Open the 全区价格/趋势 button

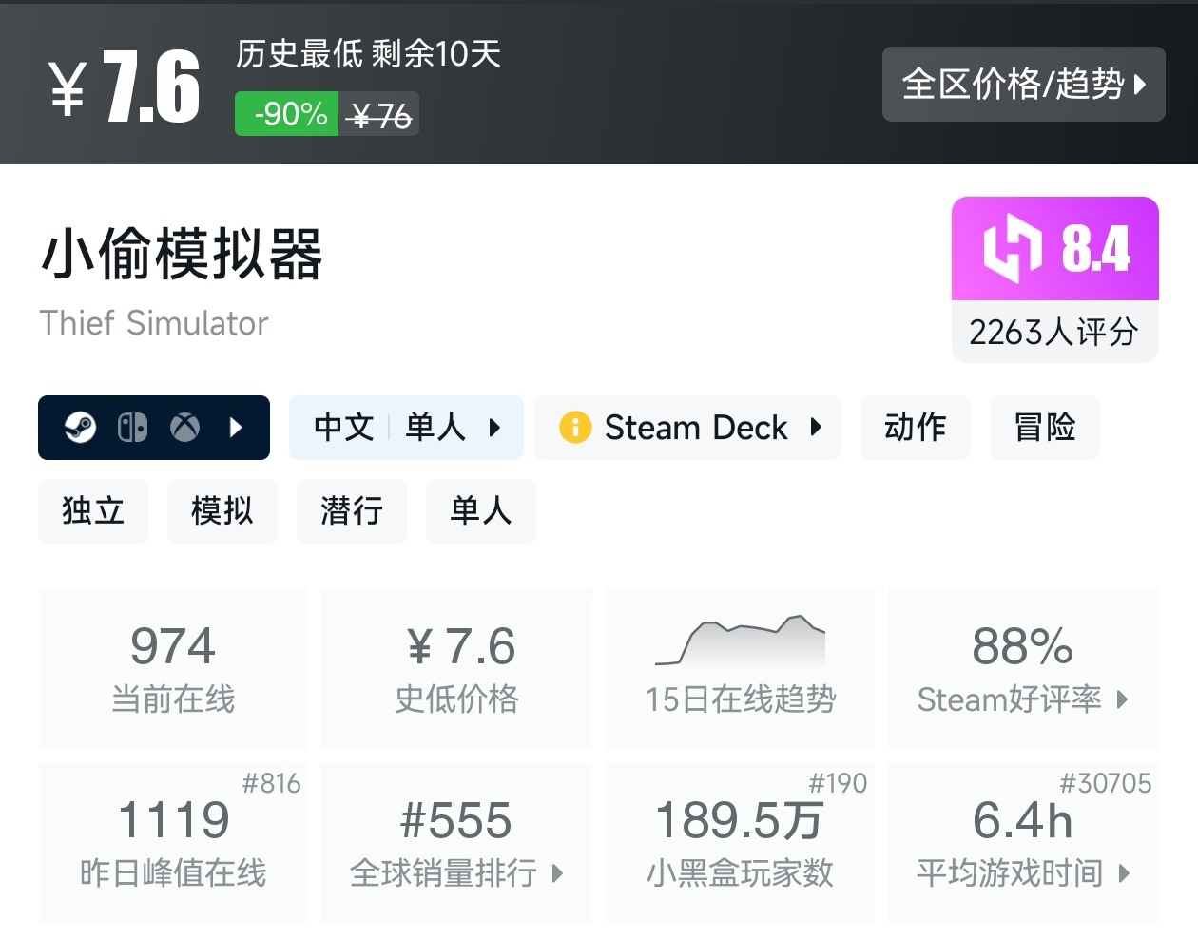click(x=1023, y=84)
